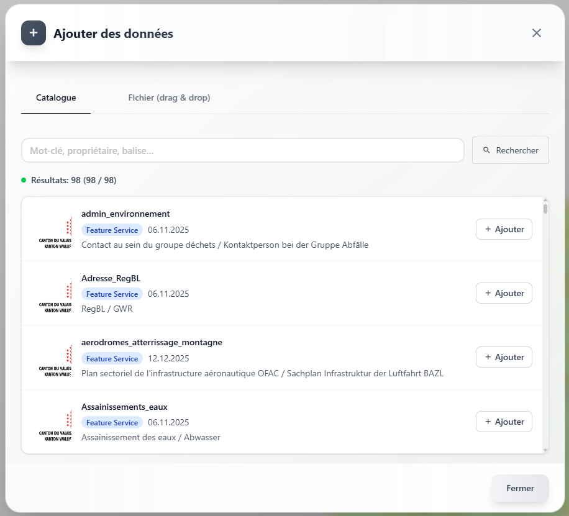Viewport: 569px width, 516px height.
Task: Click the keyword search input field
Action: pos(242,150)
